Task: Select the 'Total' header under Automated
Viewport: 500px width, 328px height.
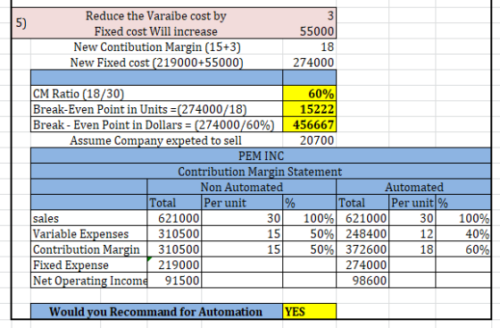Action: tap(362, 203)
